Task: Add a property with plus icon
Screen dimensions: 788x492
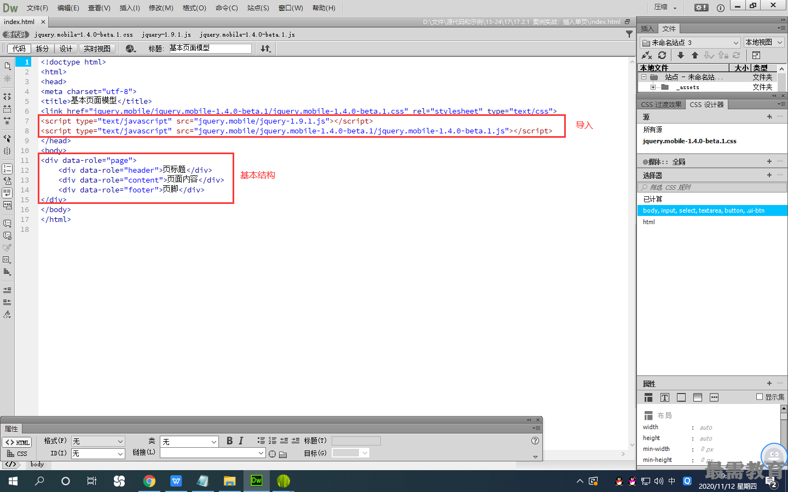Action: 769,383
